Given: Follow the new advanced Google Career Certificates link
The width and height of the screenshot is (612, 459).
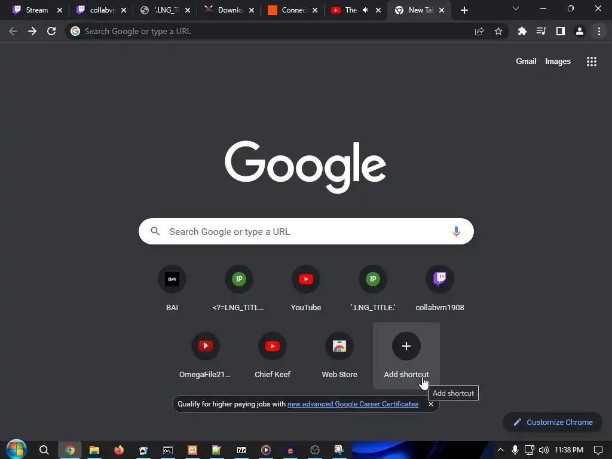Looking at the screenshot, I should point(353,404).
